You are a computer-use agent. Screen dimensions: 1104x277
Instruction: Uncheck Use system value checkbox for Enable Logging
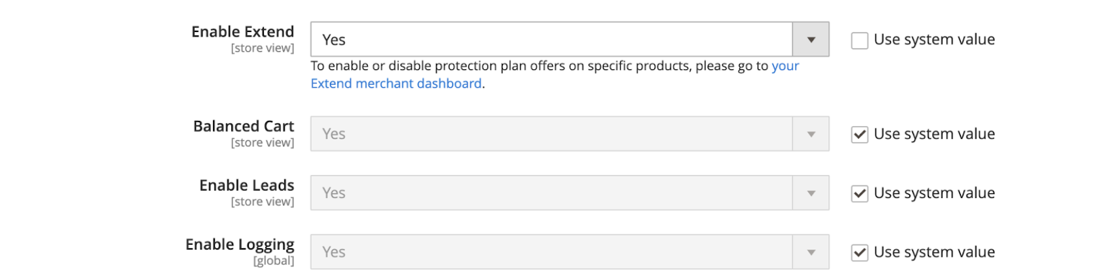[860, 253]
